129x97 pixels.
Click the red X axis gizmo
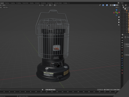click(x=119, y=12)
